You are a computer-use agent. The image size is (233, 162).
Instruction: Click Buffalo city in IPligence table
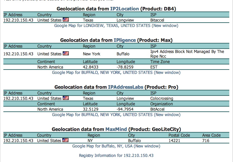pyautogui.click(x=123, y=54)
